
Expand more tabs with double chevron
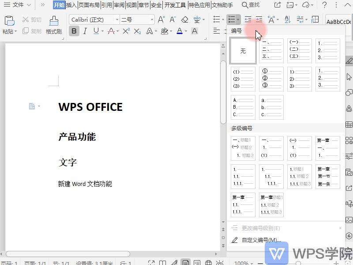click(x=42, y=5)
